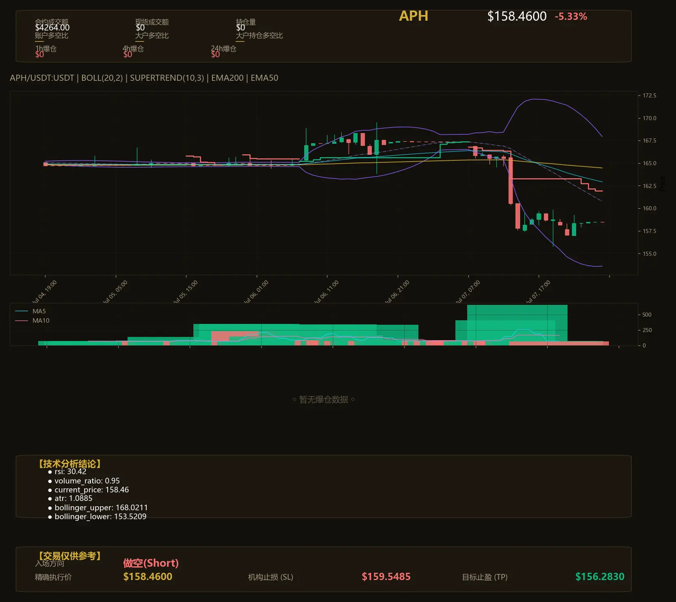Click the APH symbol title
Image resolution: width=676 pixels, height=602 pixels.
click(x=414, y=16)
